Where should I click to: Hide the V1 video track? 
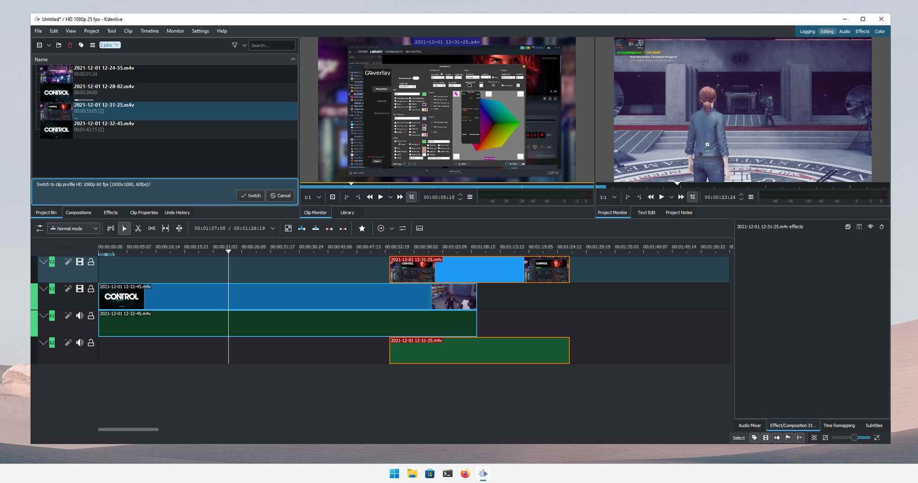[79, 289]
